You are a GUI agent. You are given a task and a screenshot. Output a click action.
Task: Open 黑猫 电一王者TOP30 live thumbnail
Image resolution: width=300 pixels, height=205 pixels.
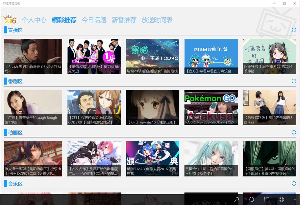tap(153, 56)
